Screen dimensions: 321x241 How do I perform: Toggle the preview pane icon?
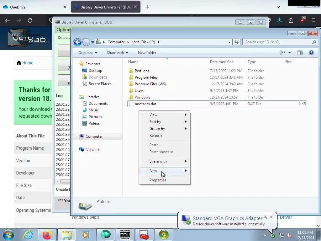point(300,53)
